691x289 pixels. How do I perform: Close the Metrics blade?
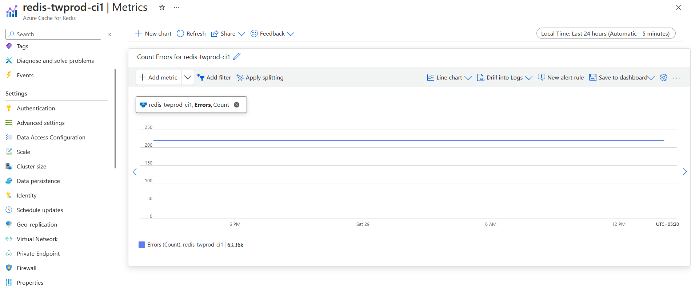click(x=678, y=7)
